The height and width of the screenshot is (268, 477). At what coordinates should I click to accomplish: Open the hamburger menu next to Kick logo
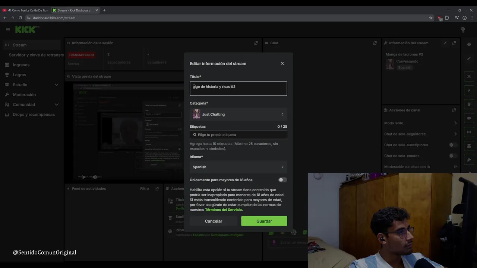pyautogui.click(x=8, y=29)
